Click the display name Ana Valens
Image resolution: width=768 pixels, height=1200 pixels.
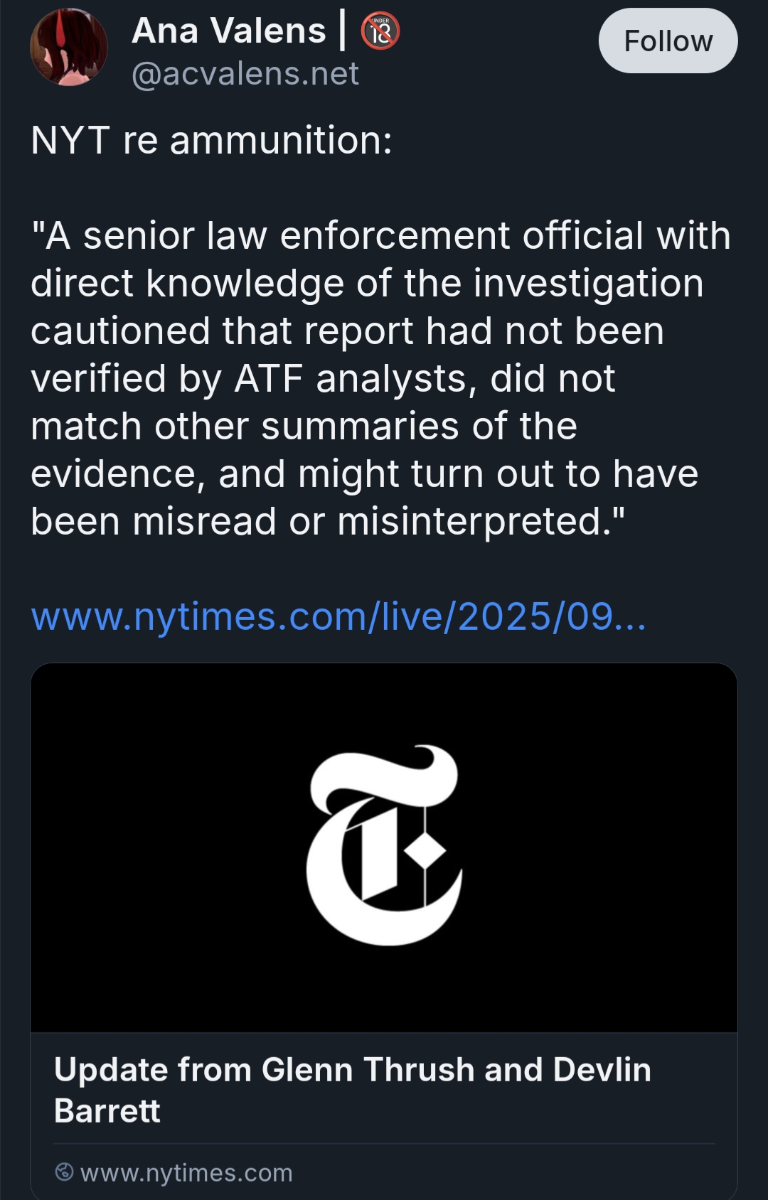(x=228, y=31)
